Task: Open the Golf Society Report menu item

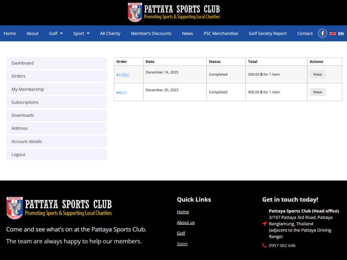Action: click(x=268, y=33)
